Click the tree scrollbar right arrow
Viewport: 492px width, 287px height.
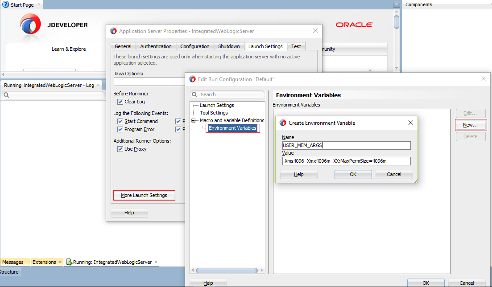[262, 271]
